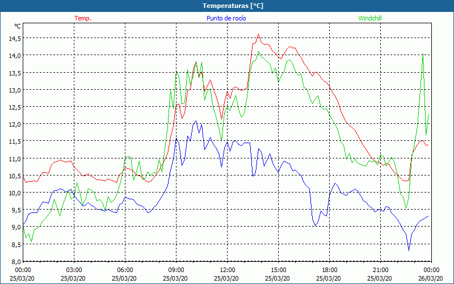
Task: Click the 09:00 time axis label
Action: (176, 270)
